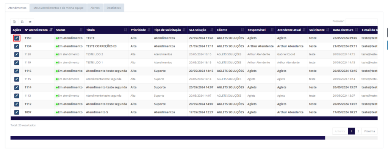Click the Ações column header
This screenshot has height=151, width=388.
coord(17,30)
